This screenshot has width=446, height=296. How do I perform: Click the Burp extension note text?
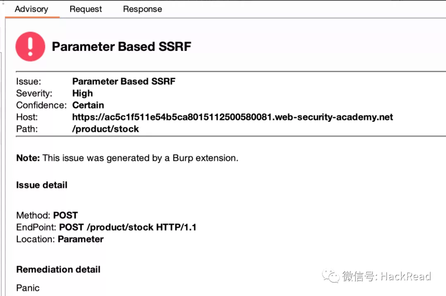pyautogui.click(x=127, y=158)
